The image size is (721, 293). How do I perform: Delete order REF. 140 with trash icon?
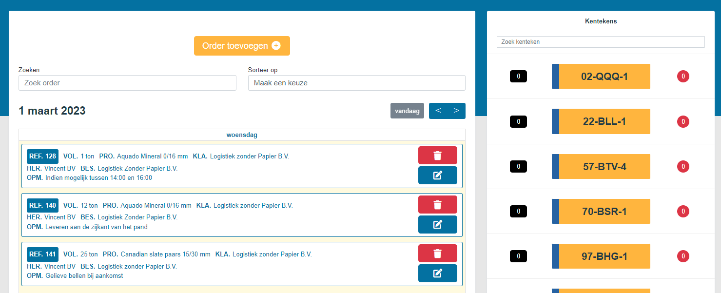[437, 205]
